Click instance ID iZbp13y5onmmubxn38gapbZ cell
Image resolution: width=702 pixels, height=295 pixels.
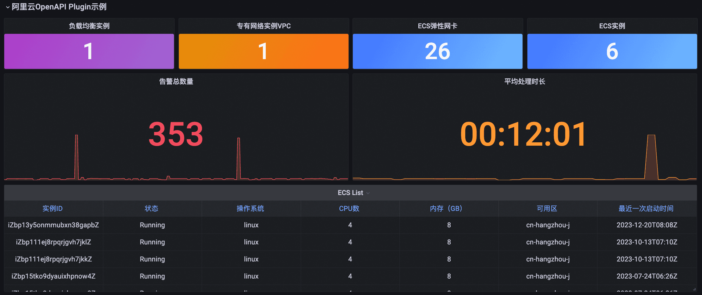53,225
